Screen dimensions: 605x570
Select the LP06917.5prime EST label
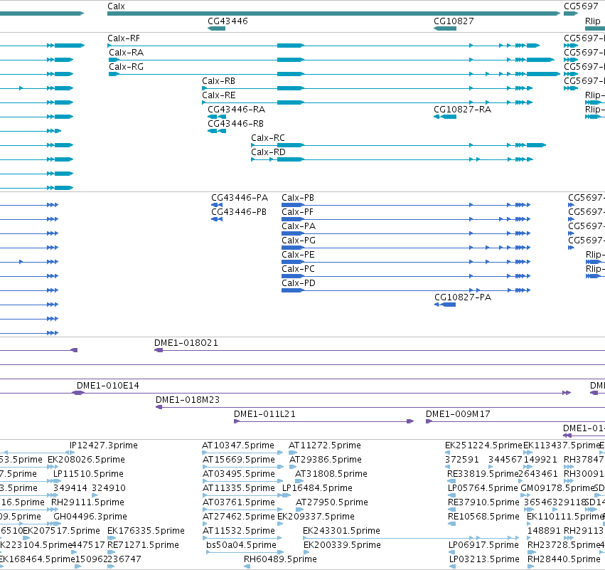tap(484, 545)
